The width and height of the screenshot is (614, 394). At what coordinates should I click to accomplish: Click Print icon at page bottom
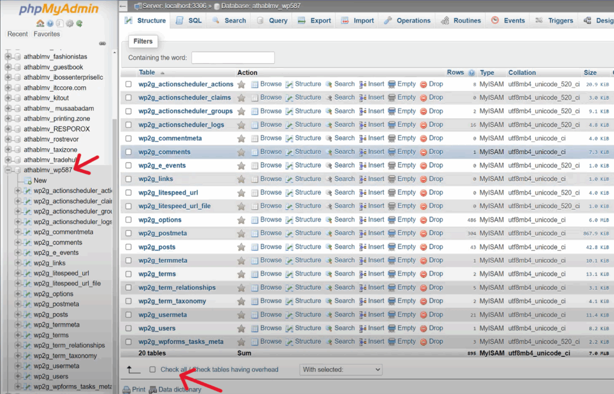point(127,390)
